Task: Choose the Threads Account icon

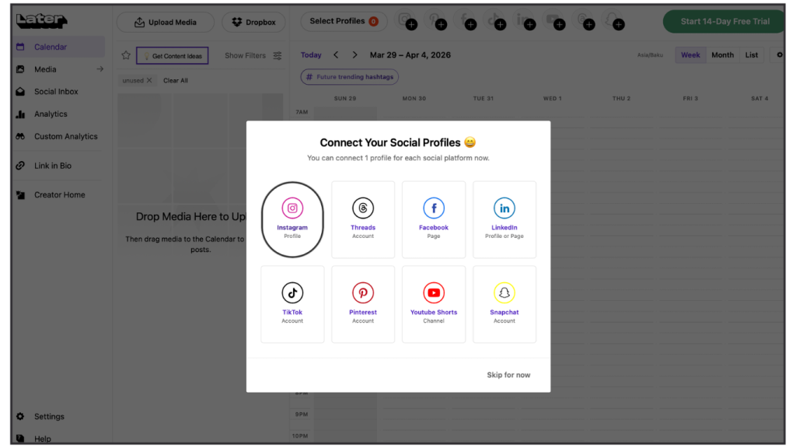Action: (363, 219)
